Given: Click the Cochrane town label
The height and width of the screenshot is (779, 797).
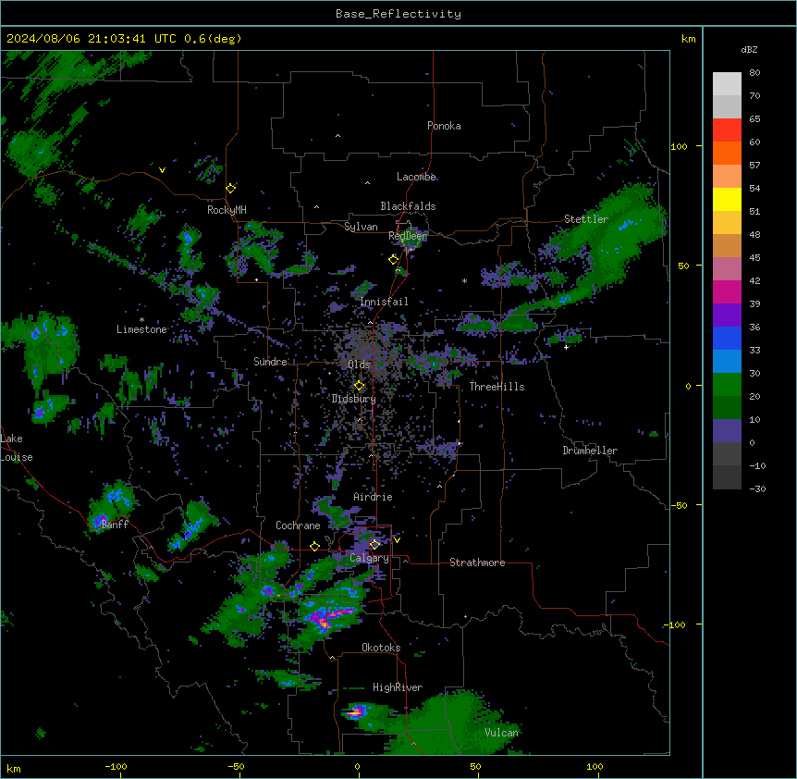Looking at the screenshot, I should 298,526.
